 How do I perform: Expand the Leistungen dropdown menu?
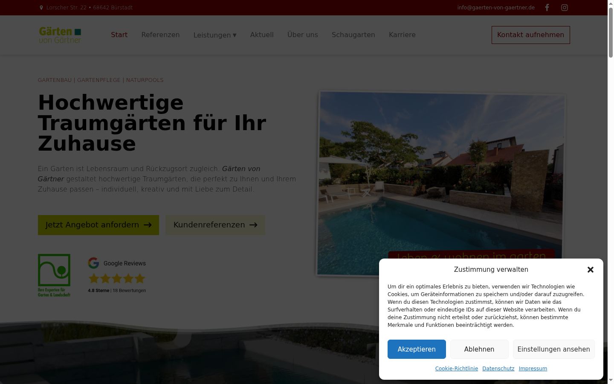pos(215,35)
